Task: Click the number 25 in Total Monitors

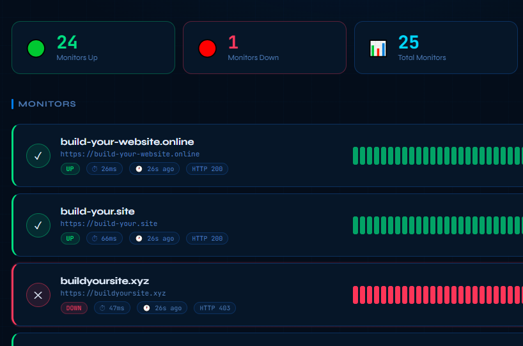Action: [409, 42]
